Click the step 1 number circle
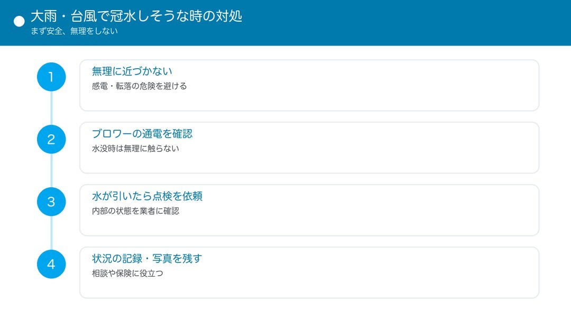The image size is (571, 328). point(51,77)
